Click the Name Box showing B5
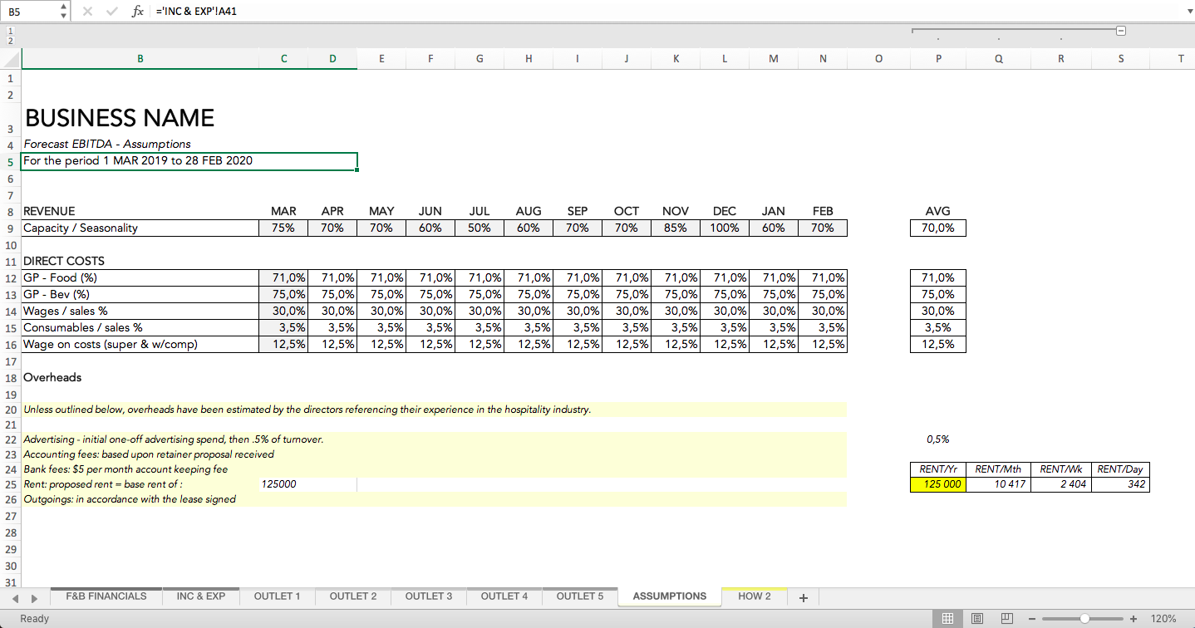 point(31,12)
